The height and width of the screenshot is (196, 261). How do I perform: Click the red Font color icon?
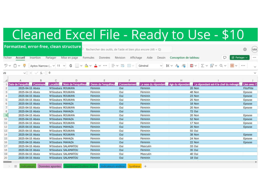pos(96,66)
